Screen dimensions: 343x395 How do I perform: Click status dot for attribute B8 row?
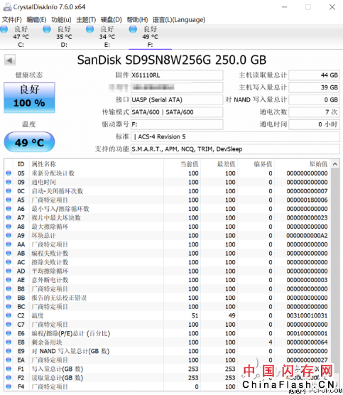pyautogui.click(x=9, y=288)
